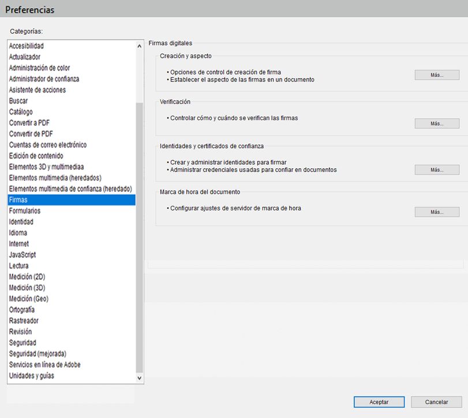
Task: Select the Formularios category
Action: tap(32, 210)
